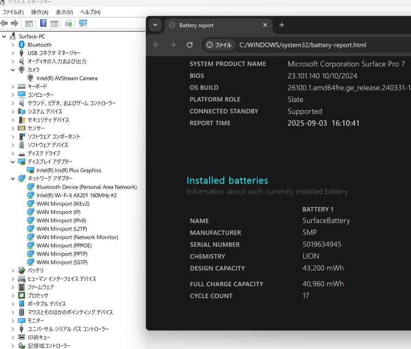This screenshot has height=349, width=411.
Task: Click the セキュリティ デバイス icon
Action: pyautogui.click(x=22, y=120)
